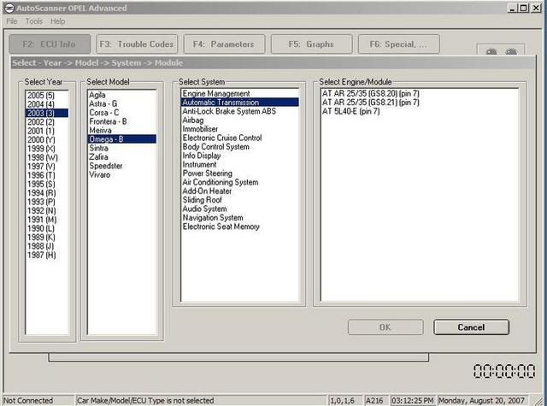The image size is (547, 406).
Task: Pick Electronic Seat Memory system
Action: pos(239,227)
